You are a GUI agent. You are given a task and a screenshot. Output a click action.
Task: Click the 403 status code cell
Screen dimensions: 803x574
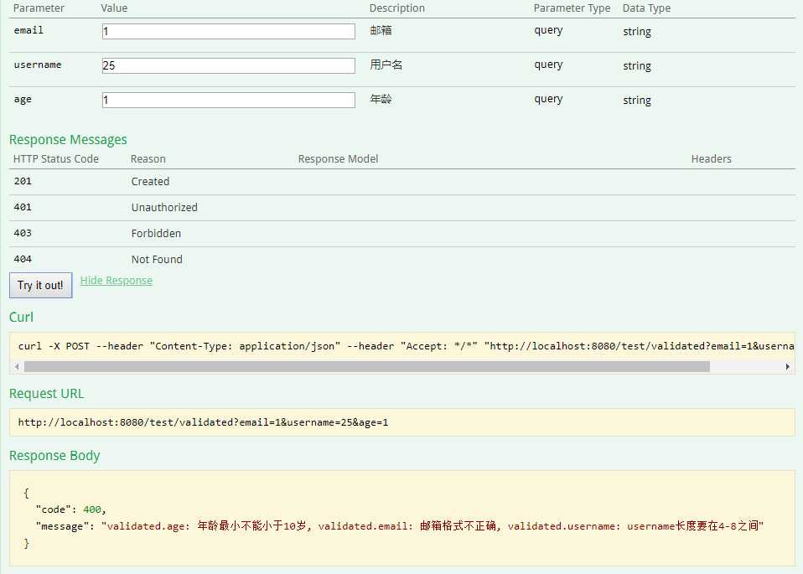click(x=23, y=233)
